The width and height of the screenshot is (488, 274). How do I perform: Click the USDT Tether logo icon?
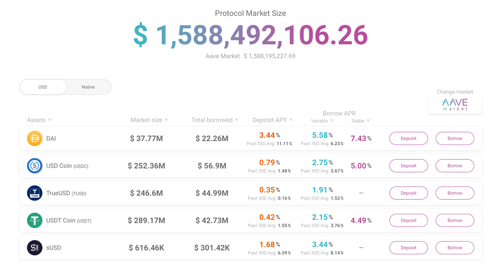[35, 220]
